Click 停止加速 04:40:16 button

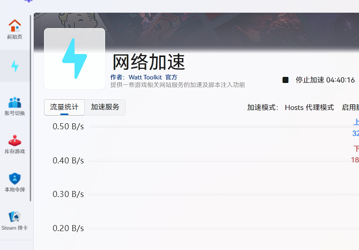coord(319,80)
